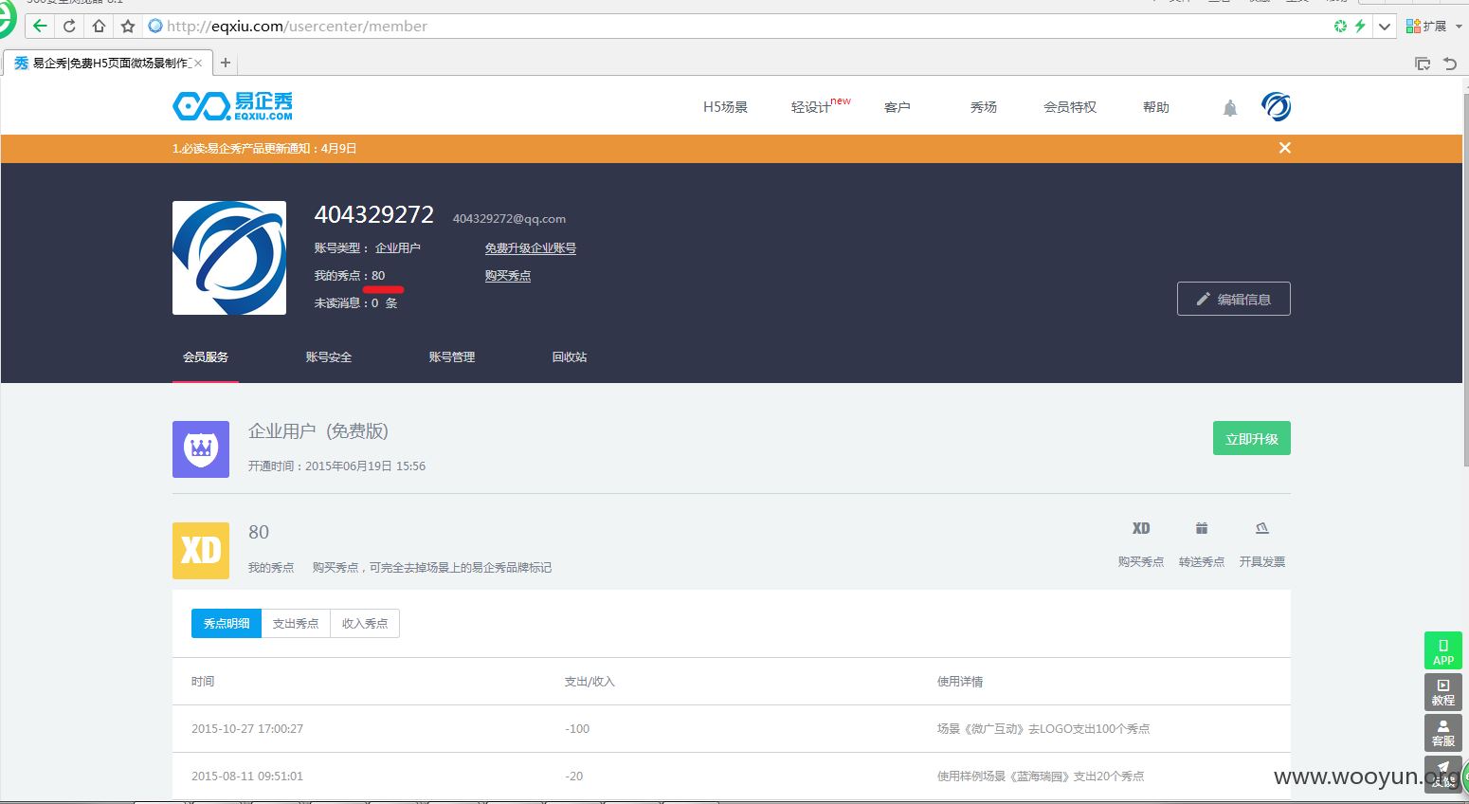Click the -20 amount cell
This screenshot has width=1469, height=804.
coord(574,777)
